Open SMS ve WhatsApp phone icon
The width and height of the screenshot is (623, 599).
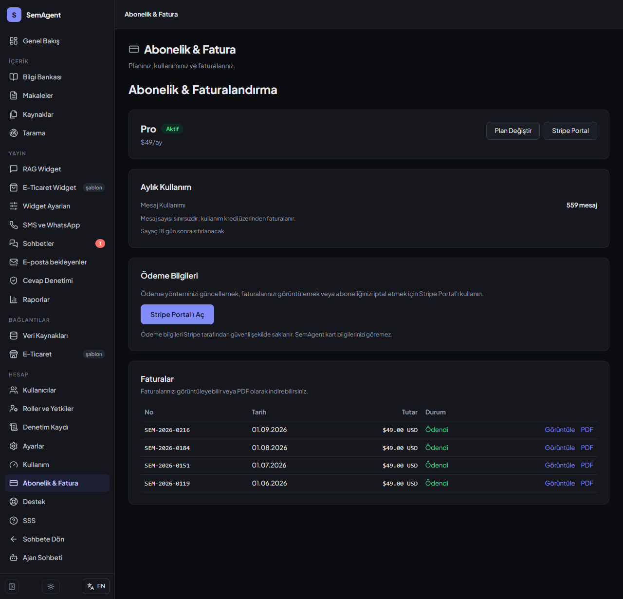(x=14, y=225)
